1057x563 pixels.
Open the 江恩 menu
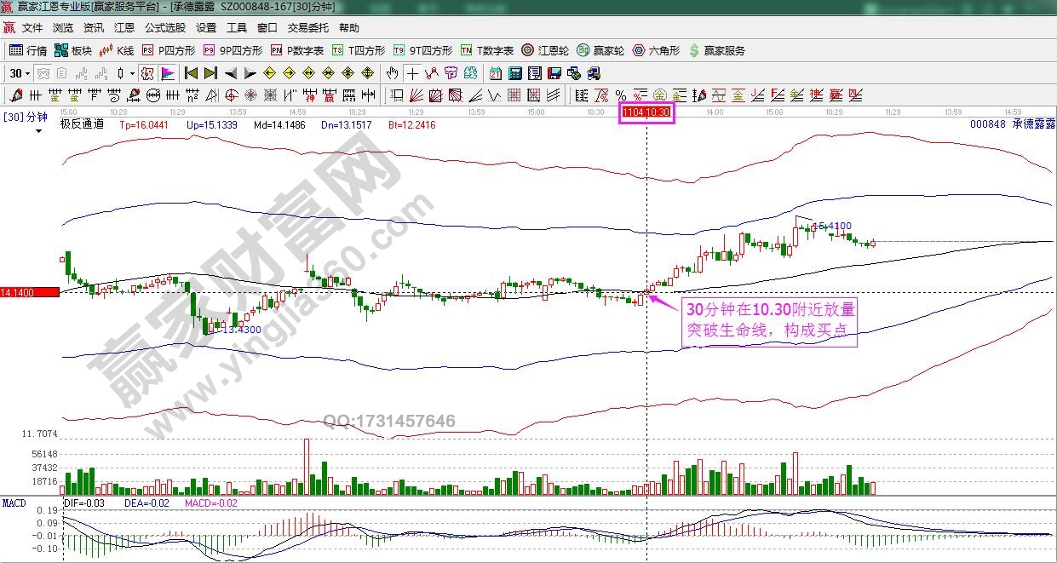click(x=124, y=27)
